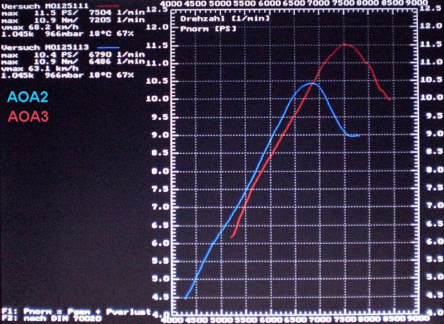Click the lowest starting point of the blue curve

coord(185,297)
